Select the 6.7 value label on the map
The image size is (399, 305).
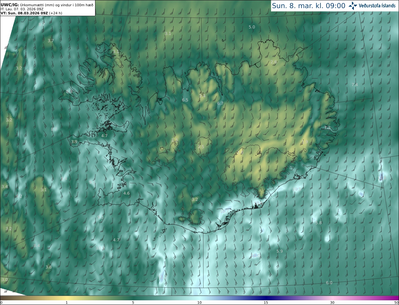coord(220,103)
